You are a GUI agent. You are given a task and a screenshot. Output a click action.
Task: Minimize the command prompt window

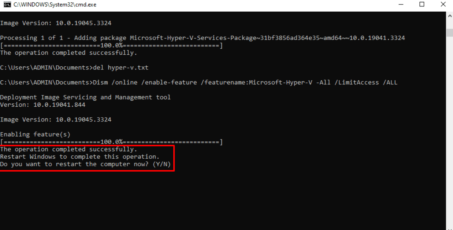coord(401,5)
